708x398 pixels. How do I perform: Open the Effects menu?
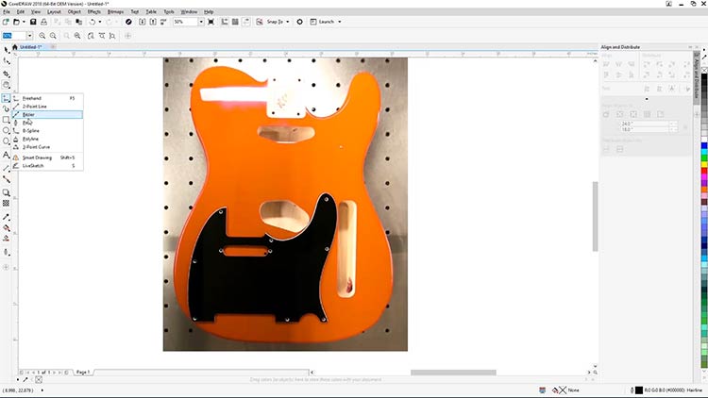[93, 11]
